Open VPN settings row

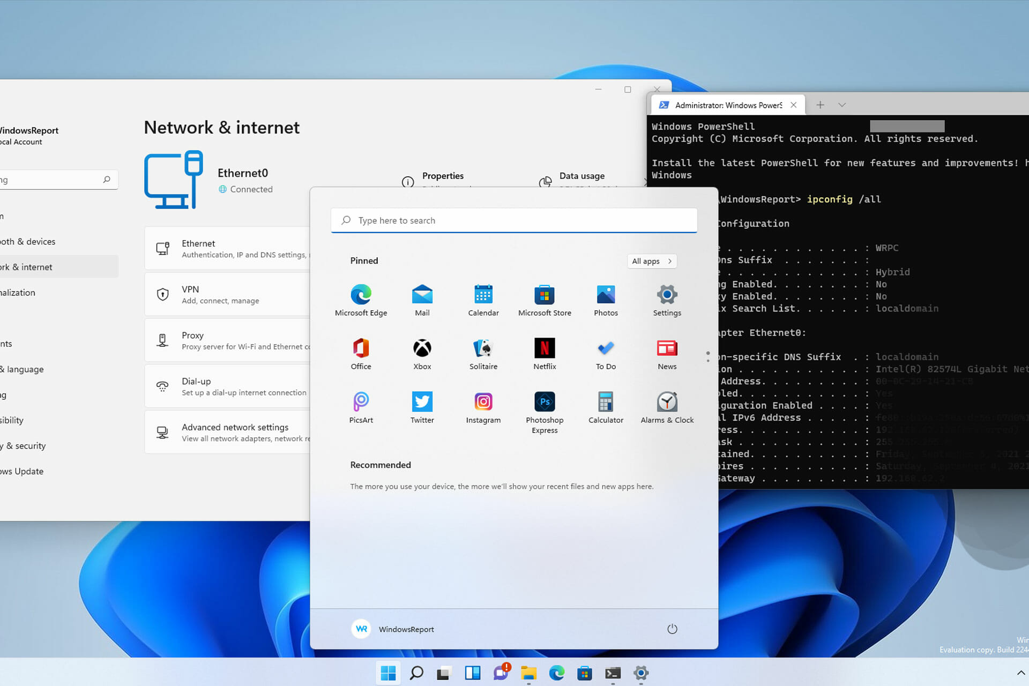click(227, 294)
